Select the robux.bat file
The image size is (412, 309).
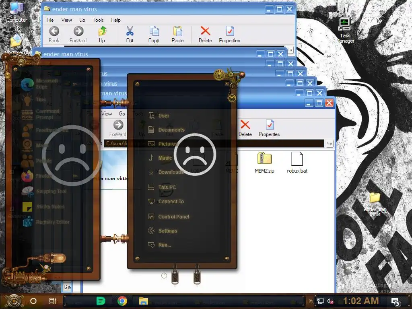(x=297, y=163)
